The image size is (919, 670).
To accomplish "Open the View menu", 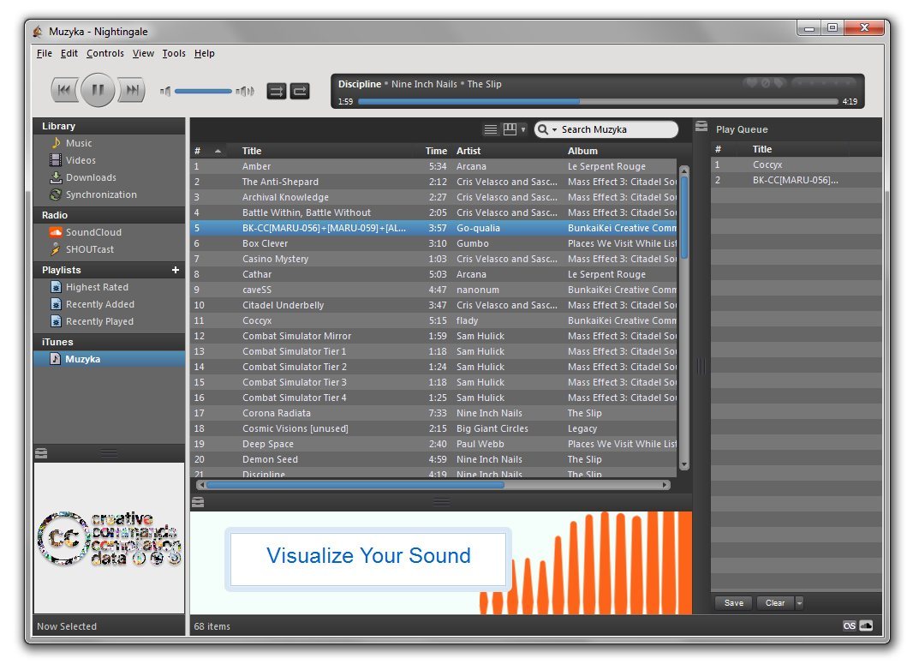I will pyautogui.click(x=143, y=53).
